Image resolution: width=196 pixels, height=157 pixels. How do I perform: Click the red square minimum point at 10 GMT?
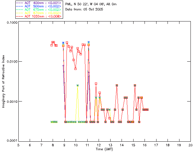click(76, 69)
